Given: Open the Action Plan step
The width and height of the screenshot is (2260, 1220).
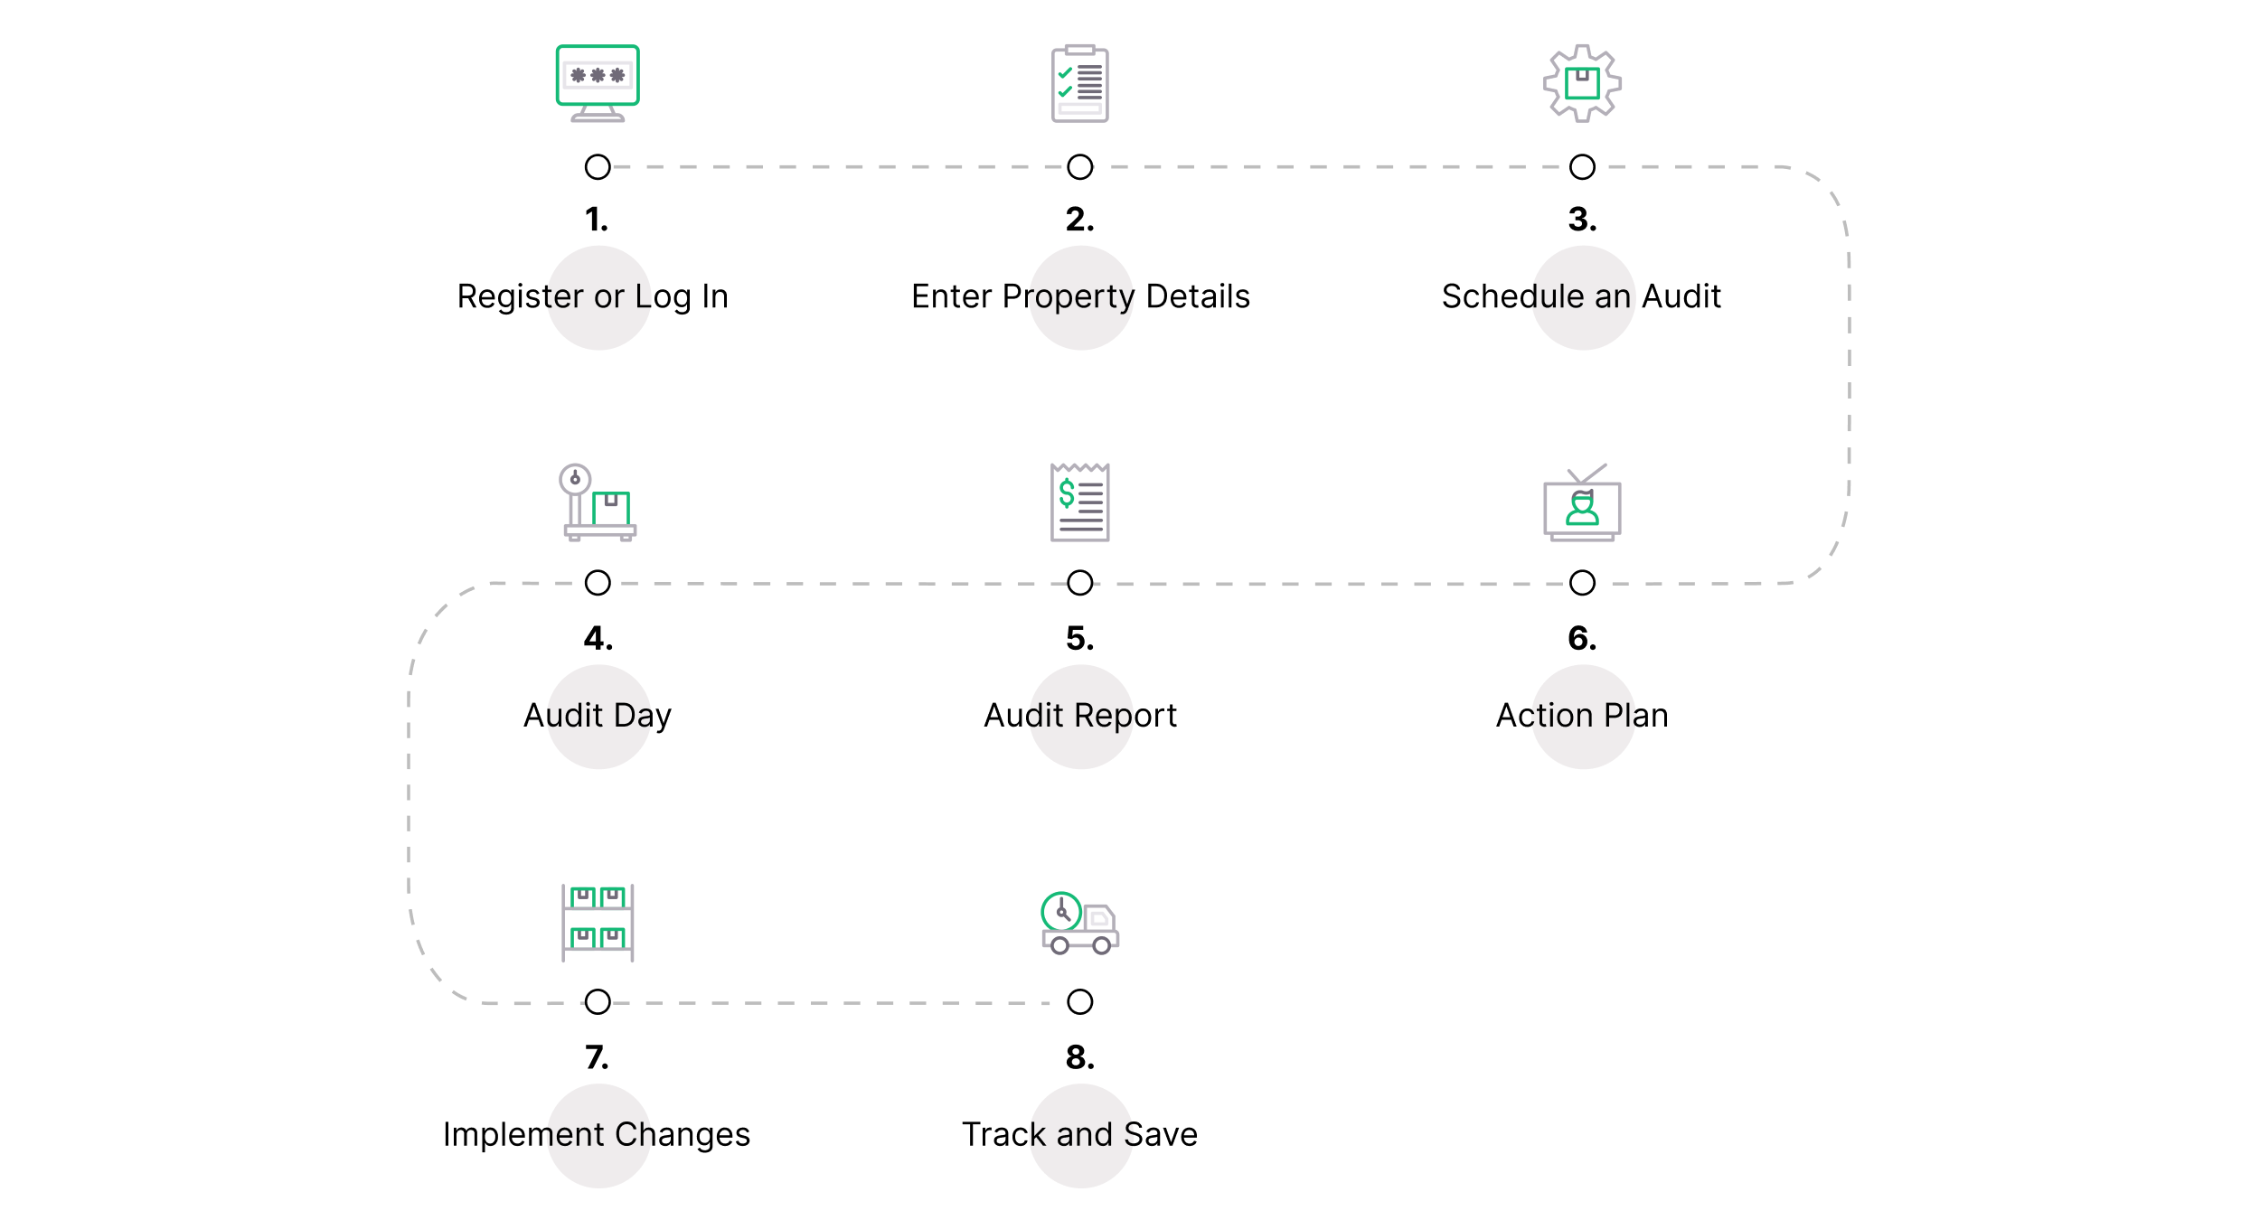Looking at the screenshot, I should pos(1582,716).
